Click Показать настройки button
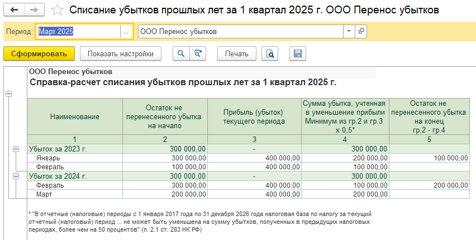476x240 pixels. point(120,53)
